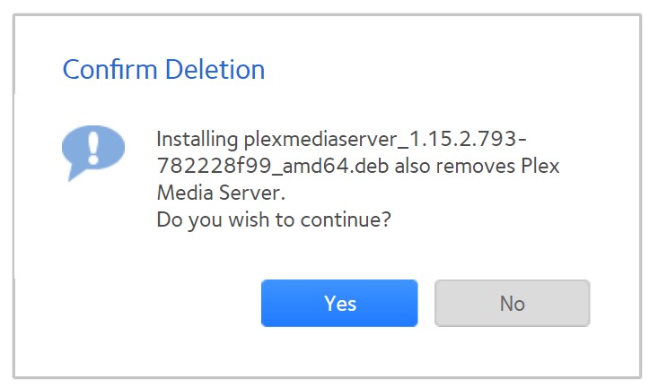Click the Yes button to confirm

tap(339, 304)
